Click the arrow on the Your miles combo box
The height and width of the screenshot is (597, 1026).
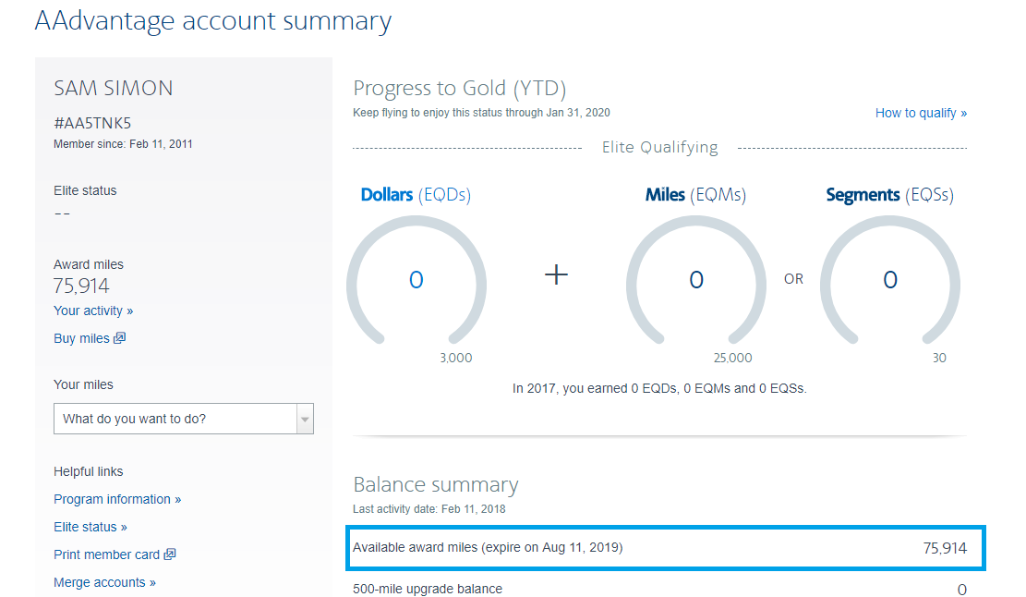[x=305, y=420]
